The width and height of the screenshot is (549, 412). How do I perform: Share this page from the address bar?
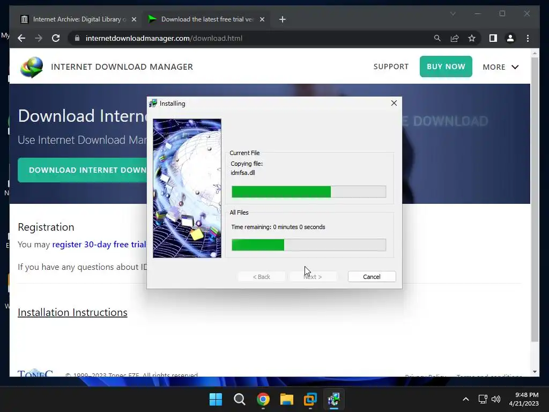point(455,38)
